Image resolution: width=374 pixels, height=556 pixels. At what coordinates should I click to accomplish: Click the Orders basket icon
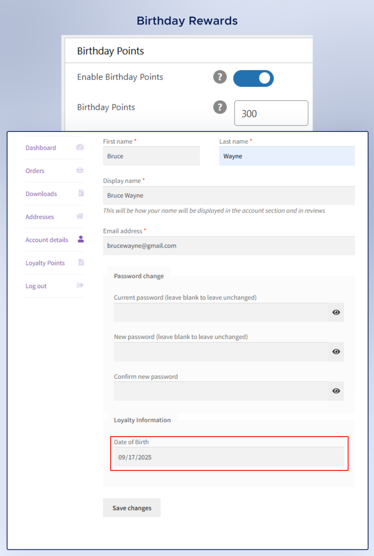point(79,171)
